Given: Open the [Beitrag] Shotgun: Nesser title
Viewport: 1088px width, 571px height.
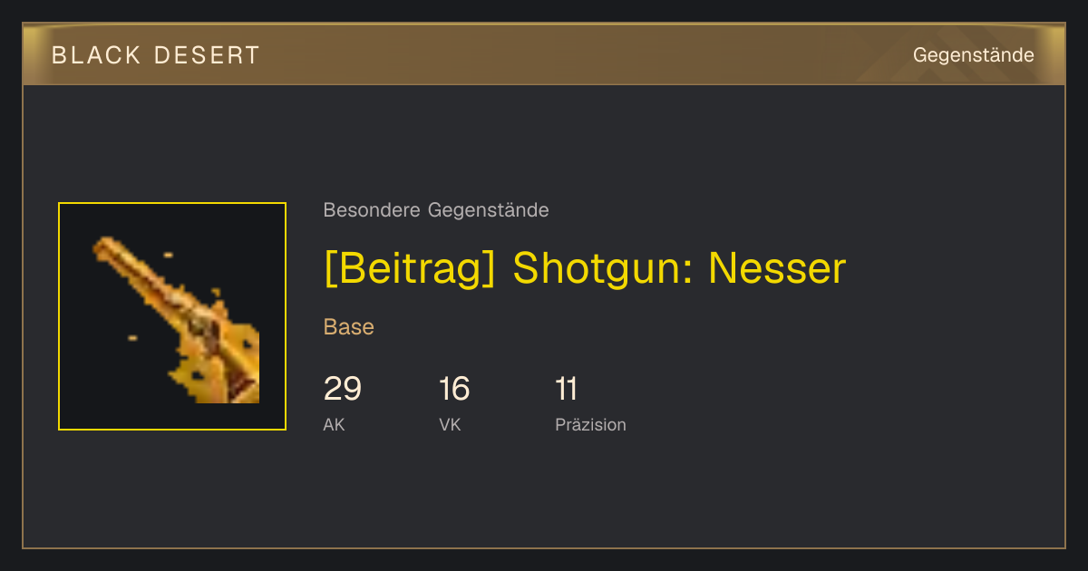Looking at the screenshot, I should 585,268.
